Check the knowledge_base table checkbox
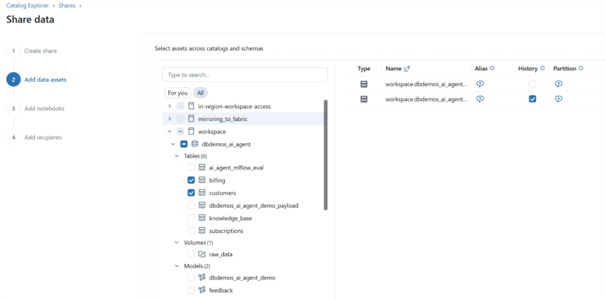606x299 pixels. click(x=191, y=218)
